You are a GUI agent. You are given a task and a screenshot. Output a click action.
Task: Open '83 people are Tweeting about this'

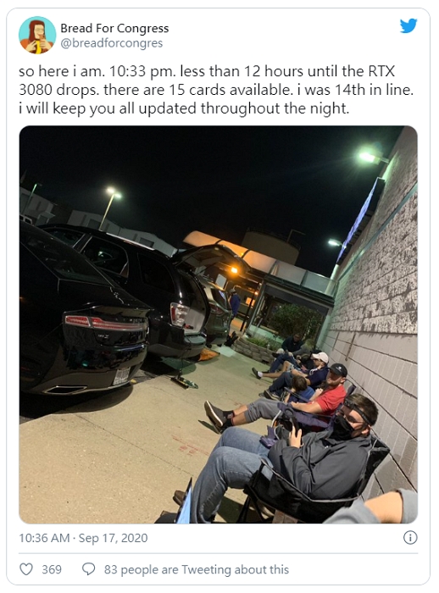point(197,569)
